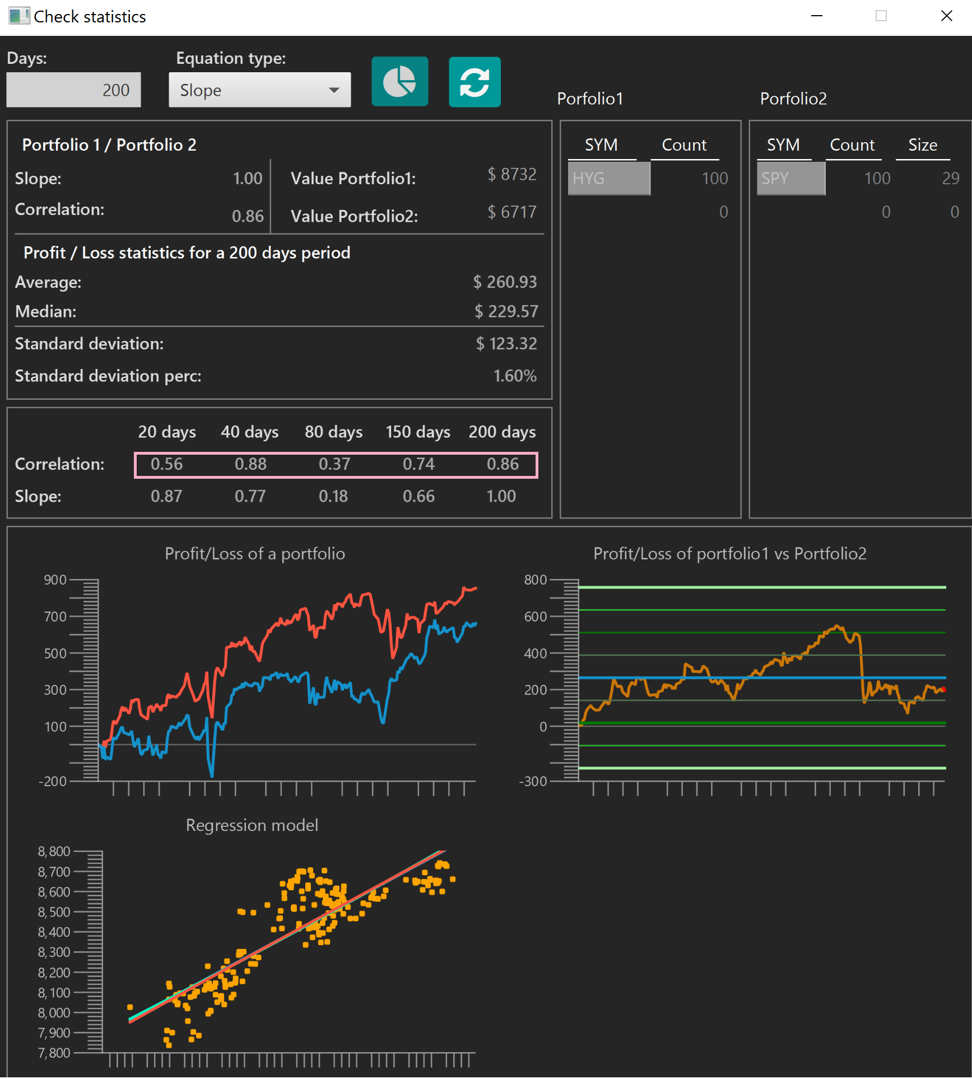
Task: Select the SPY symbol cell in Porfolio2
Action: [791, 179]
